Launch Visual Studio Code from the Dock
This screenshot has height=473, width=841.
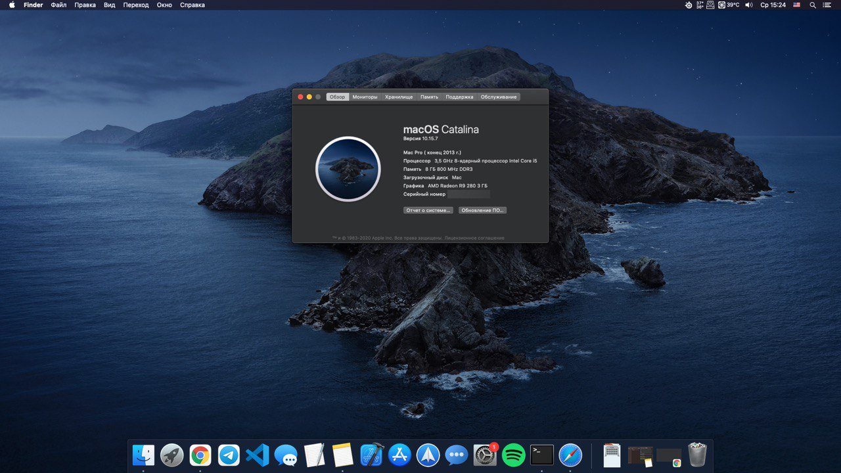point(258,455)
